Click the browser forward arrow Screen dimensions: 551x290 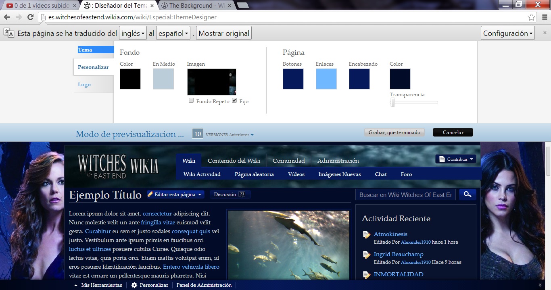[x=19, y=17]
